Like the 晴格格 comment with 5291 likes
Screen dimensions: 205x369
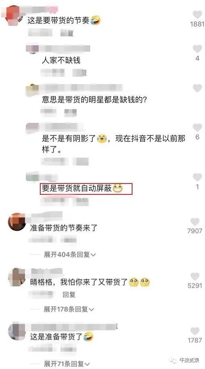(195, 277)
